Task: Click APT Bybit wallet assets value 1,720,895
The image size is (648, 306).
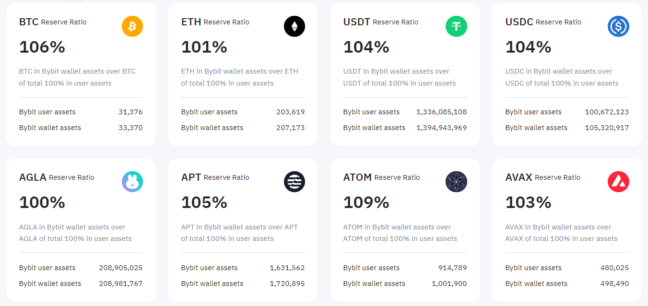Action: tap(287, 284)
